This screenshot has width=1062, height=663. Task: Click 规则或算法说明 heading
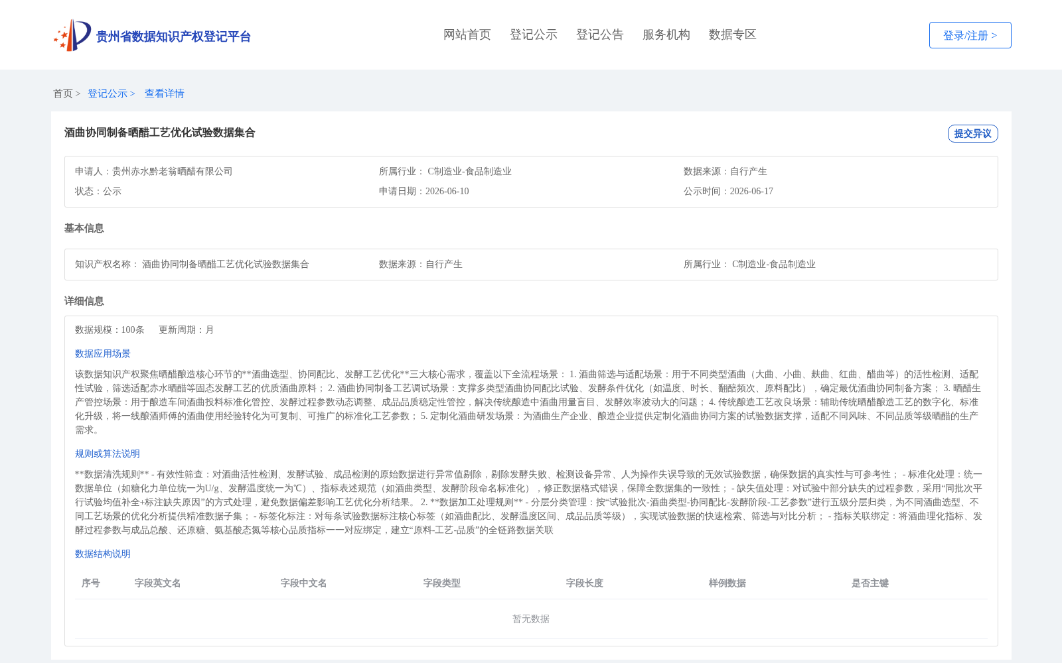[x=108, y=453]
